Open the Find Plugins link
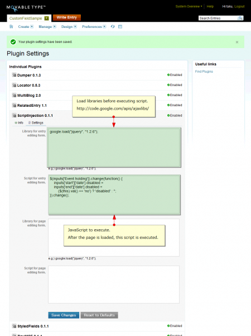This screenshot has width=251, height=336. pyautogui.click(x=204, y=72)
